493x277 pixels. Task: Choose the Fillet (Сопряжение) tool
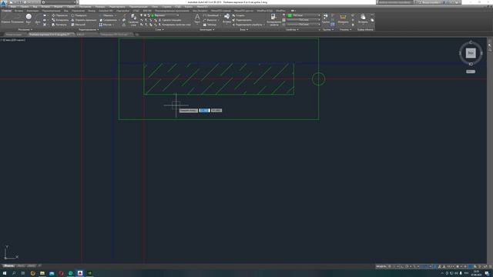click(x=108, y=20)
